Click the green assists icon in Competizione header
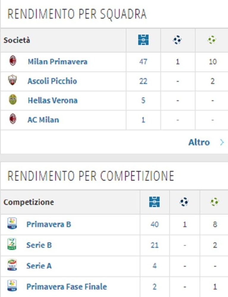This screenshot has height=297, width=228. (x=215, y=202)
